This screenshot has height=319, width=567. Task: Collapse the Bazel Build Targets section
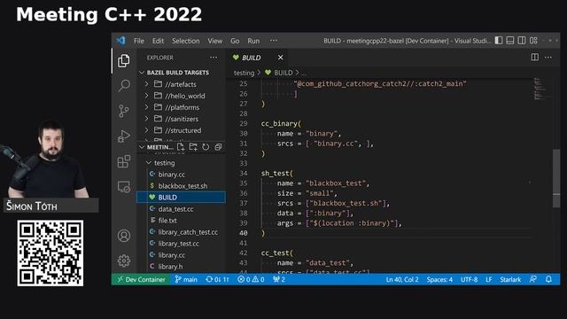(x=181, y=73)
